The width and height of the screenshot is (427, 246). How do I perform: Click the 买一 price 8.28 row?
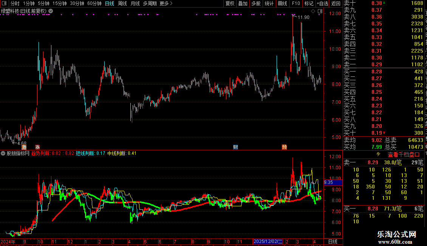tap(384, 72)
